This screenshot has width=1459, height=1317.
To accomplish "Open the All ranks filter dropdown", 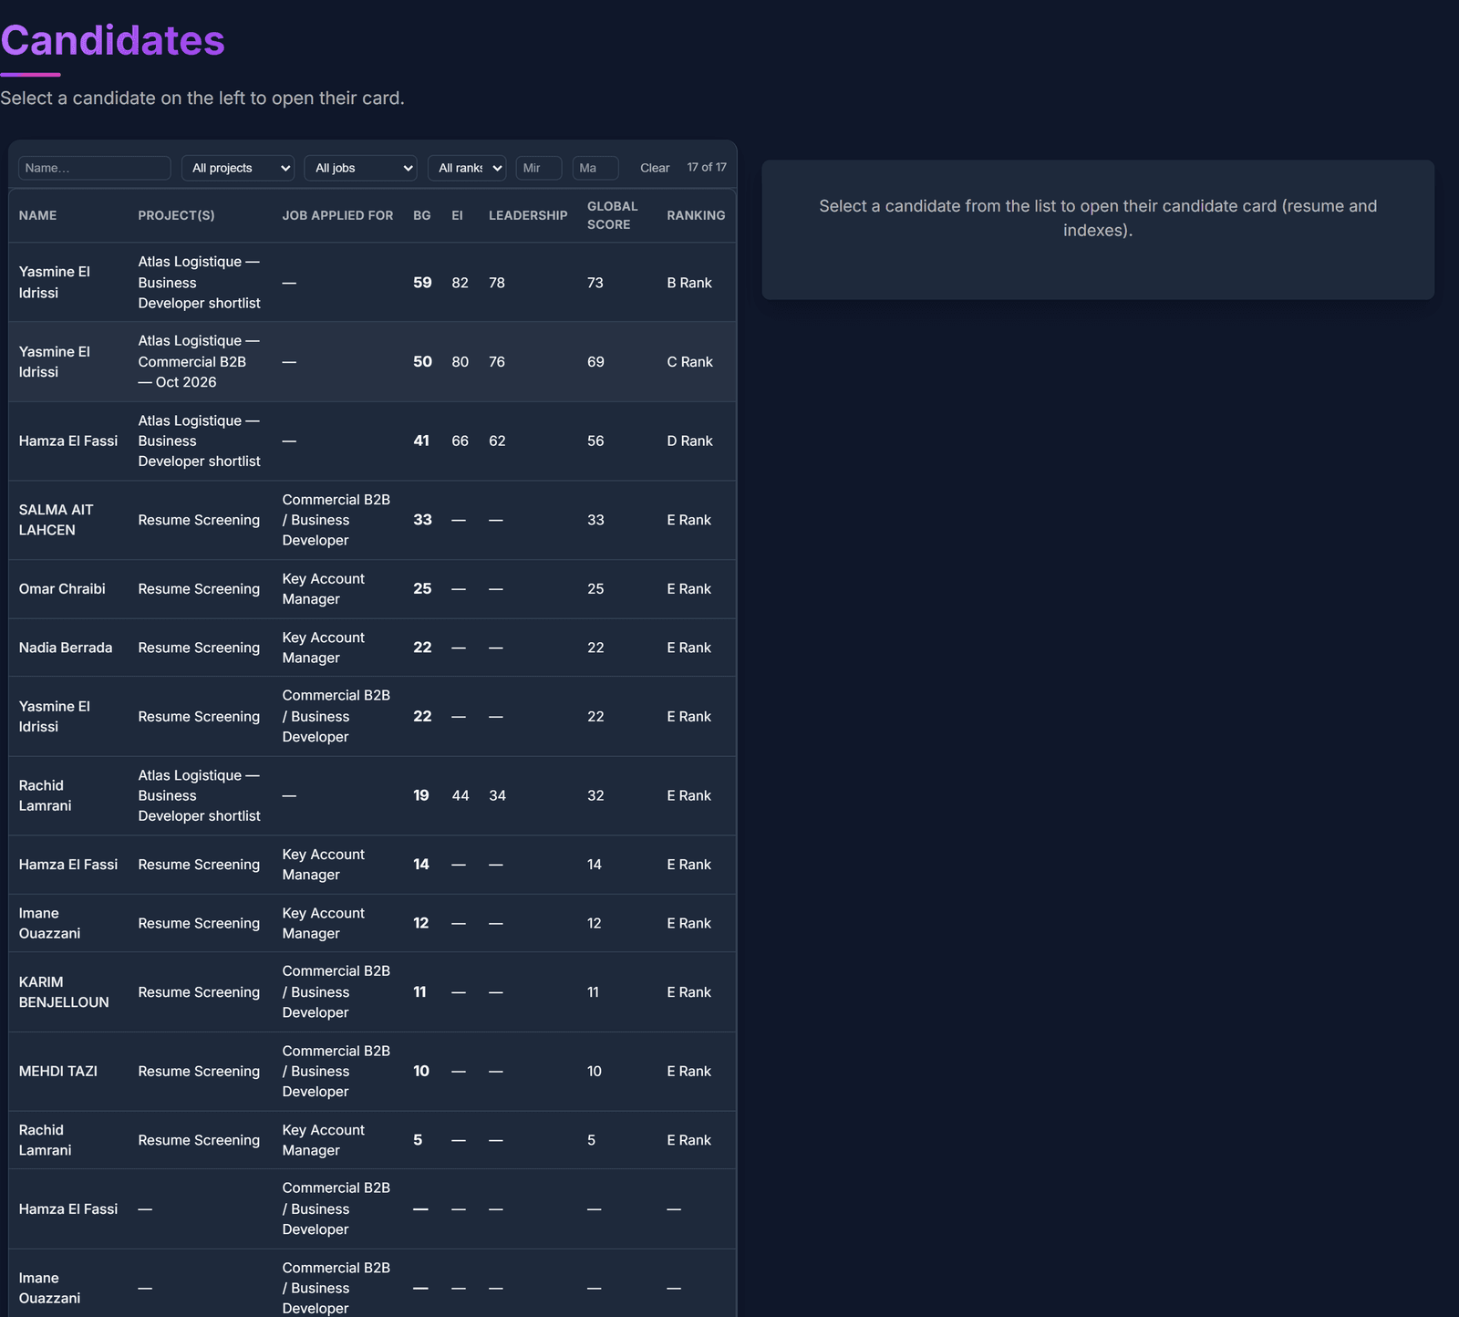I will [467, 168].
